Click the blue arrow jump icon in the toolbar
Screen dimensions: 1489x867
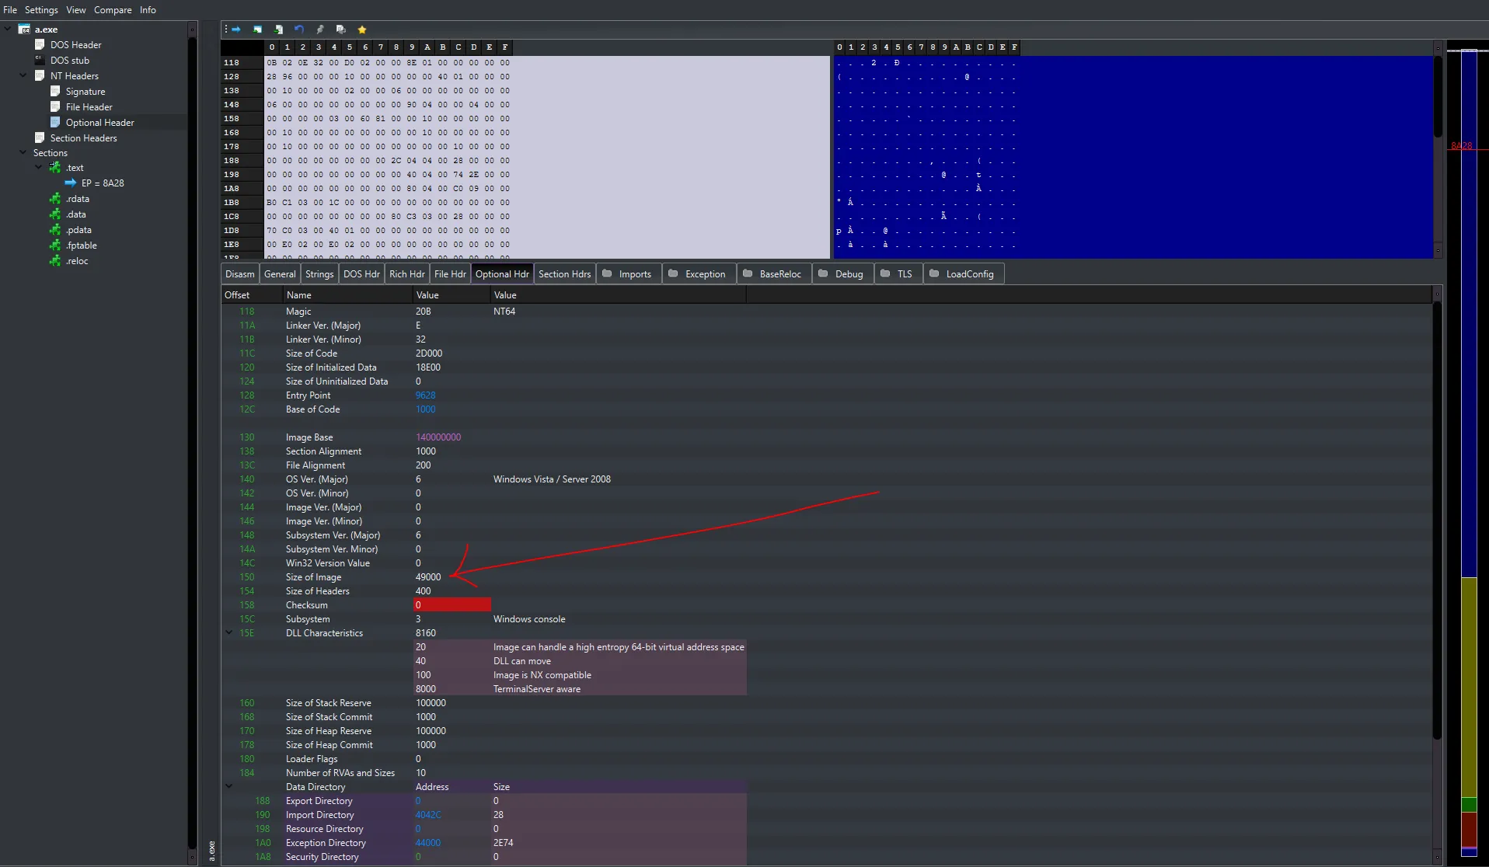[x=235, y=30]
